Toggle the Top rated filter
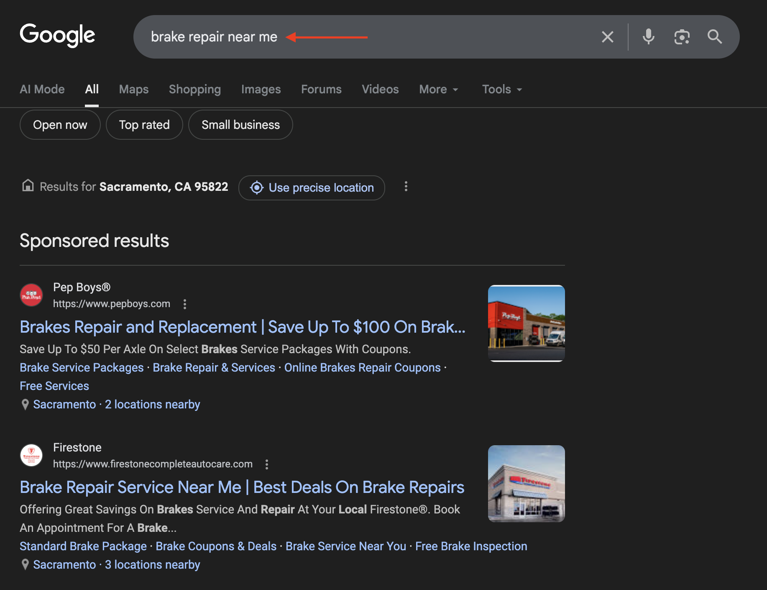Image resolution: width=767 pixels, height=590 pixels. (x=144, y=124)
